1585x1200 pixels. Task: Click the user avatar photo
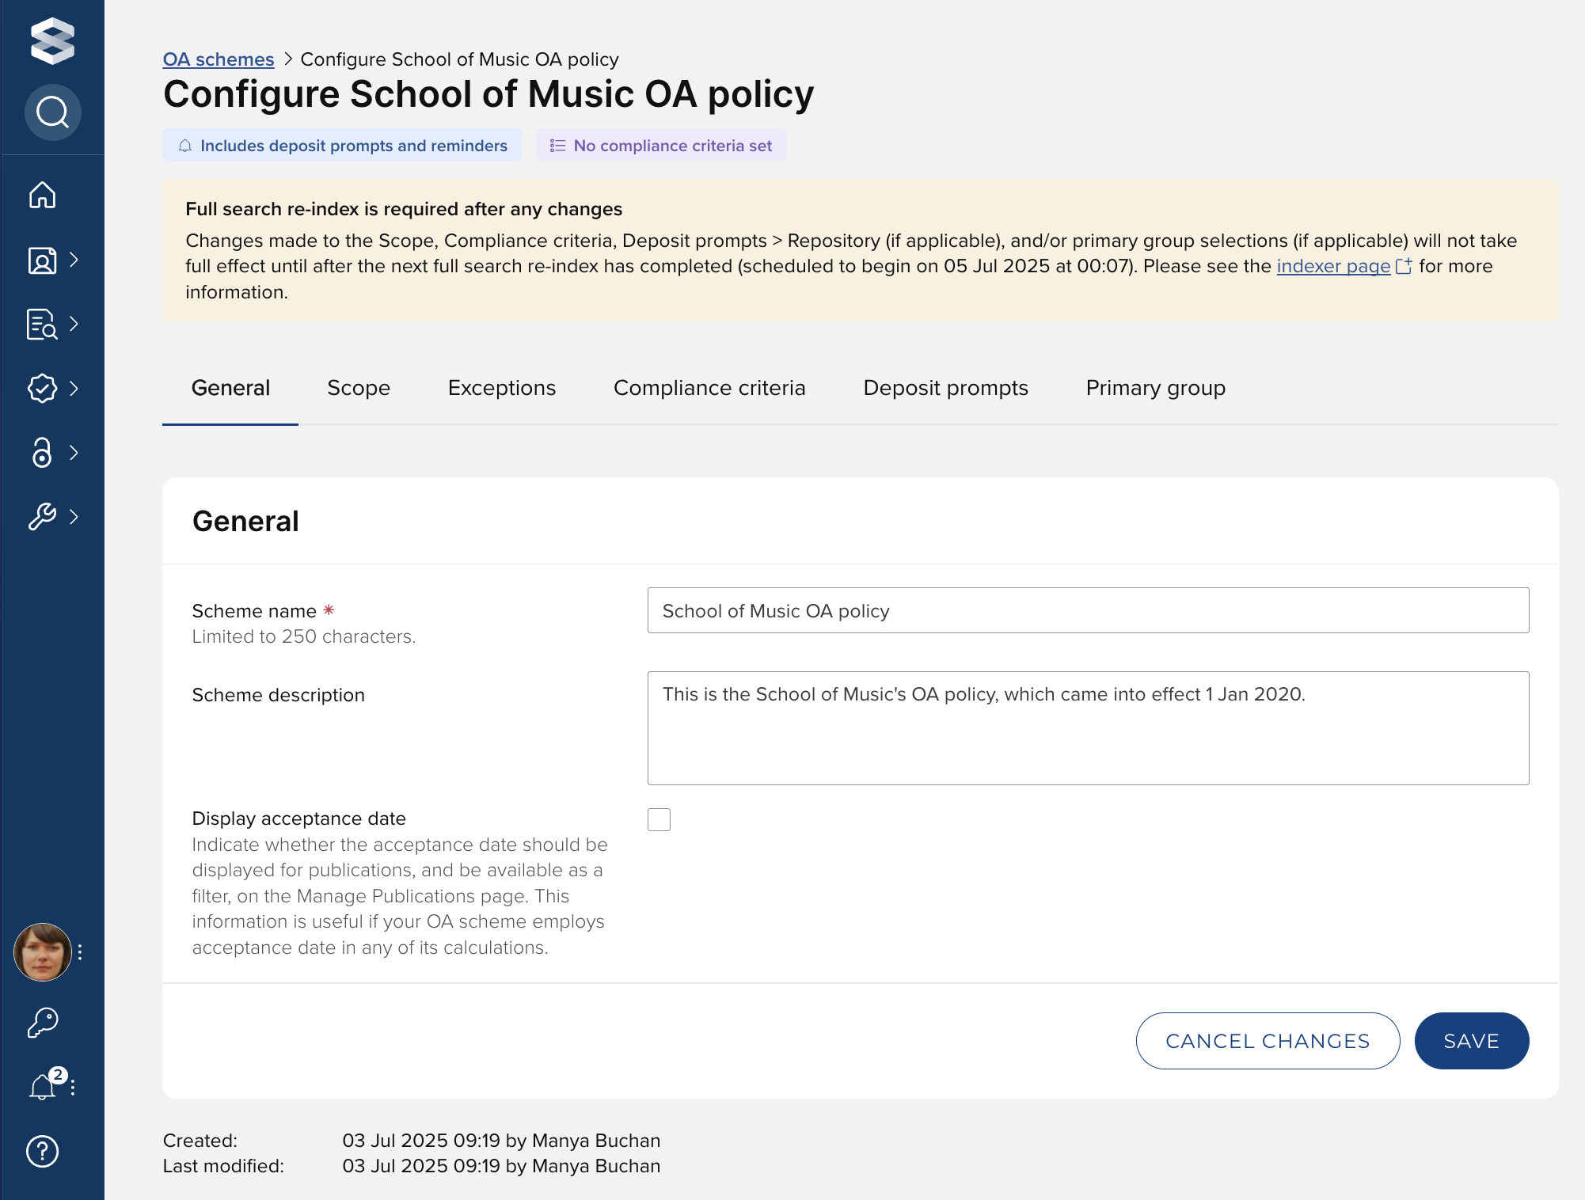point(43,952)
